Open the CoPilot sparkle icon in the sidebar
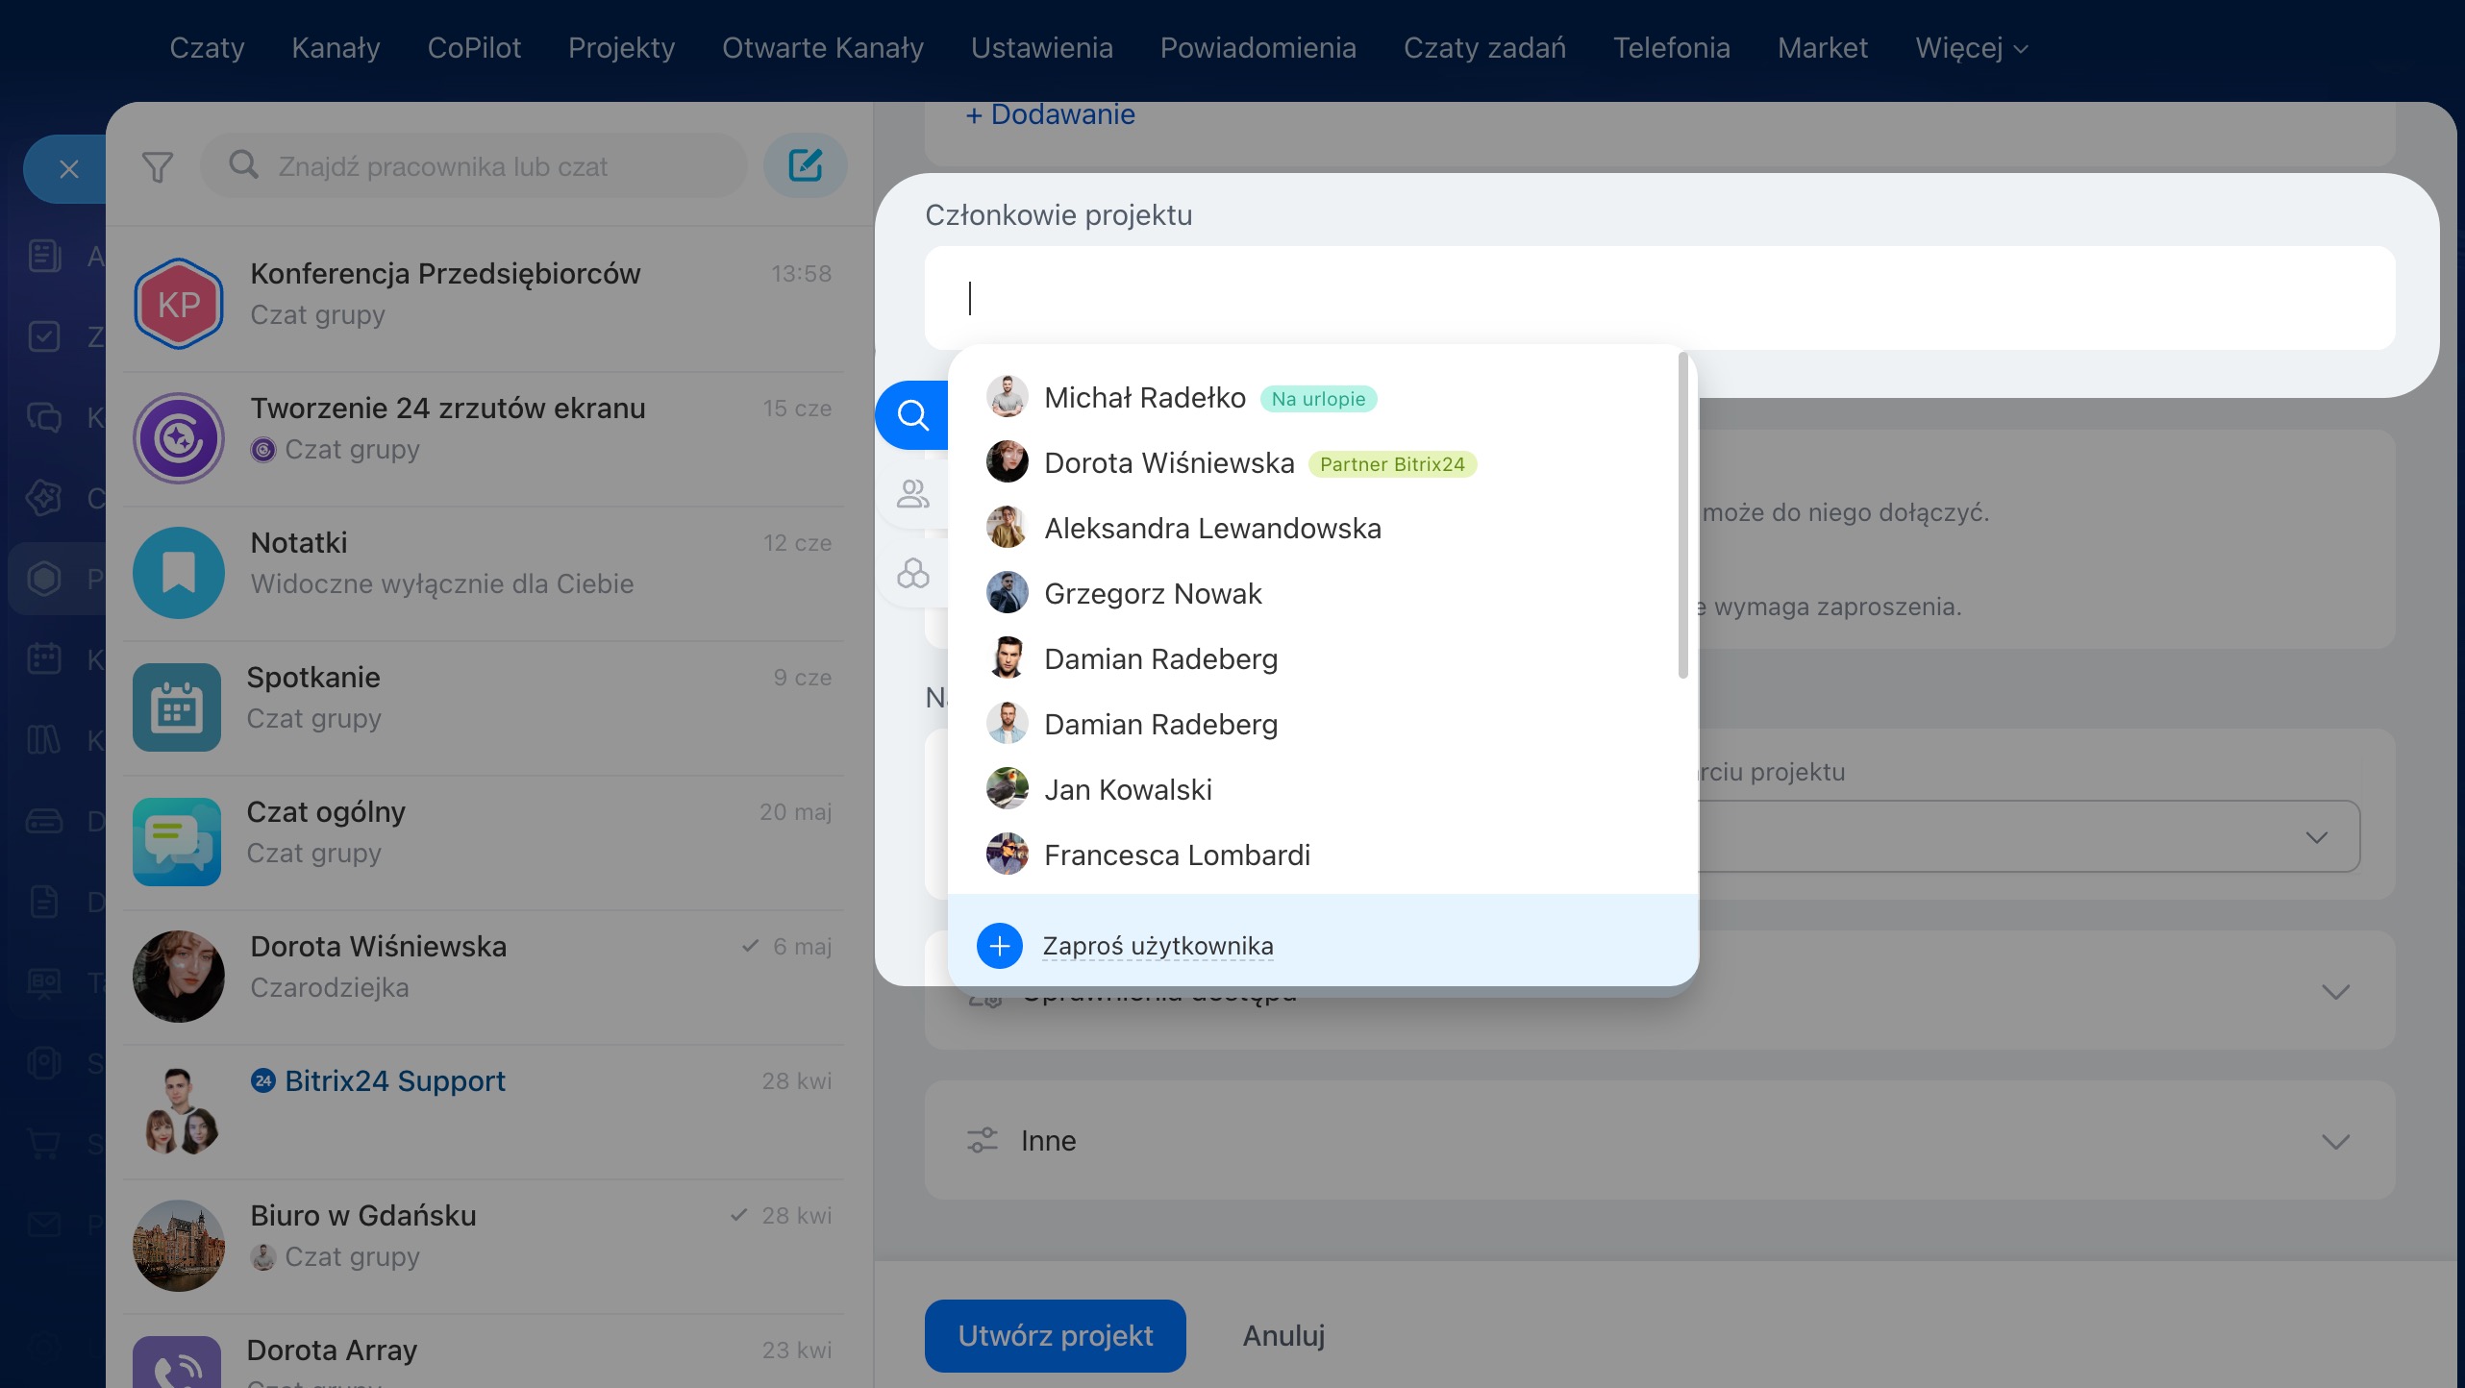Screen dimensions: 2465x1388 (x=44, y=498)
